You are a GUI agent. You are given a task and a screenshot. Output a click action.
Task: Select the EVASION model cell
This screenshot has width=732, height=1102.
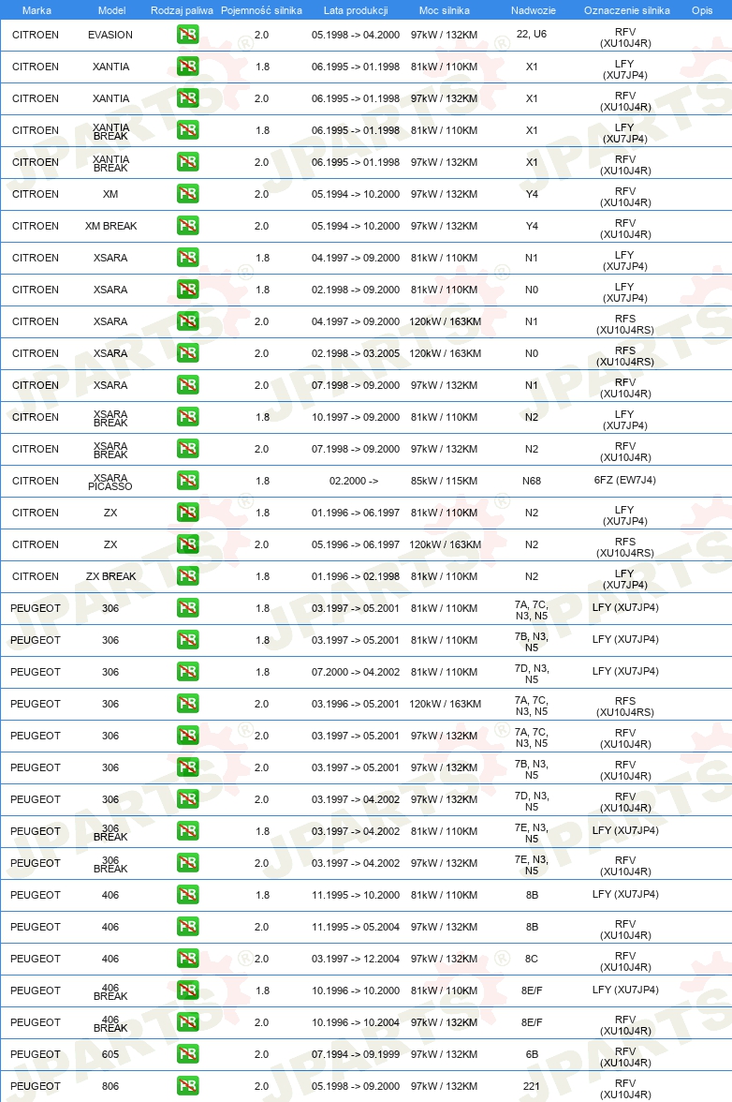click(x=110, y=35)
